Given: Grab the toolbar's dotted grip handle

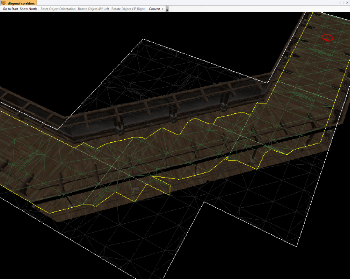Looking at the screenshot, I should point(1,9).
